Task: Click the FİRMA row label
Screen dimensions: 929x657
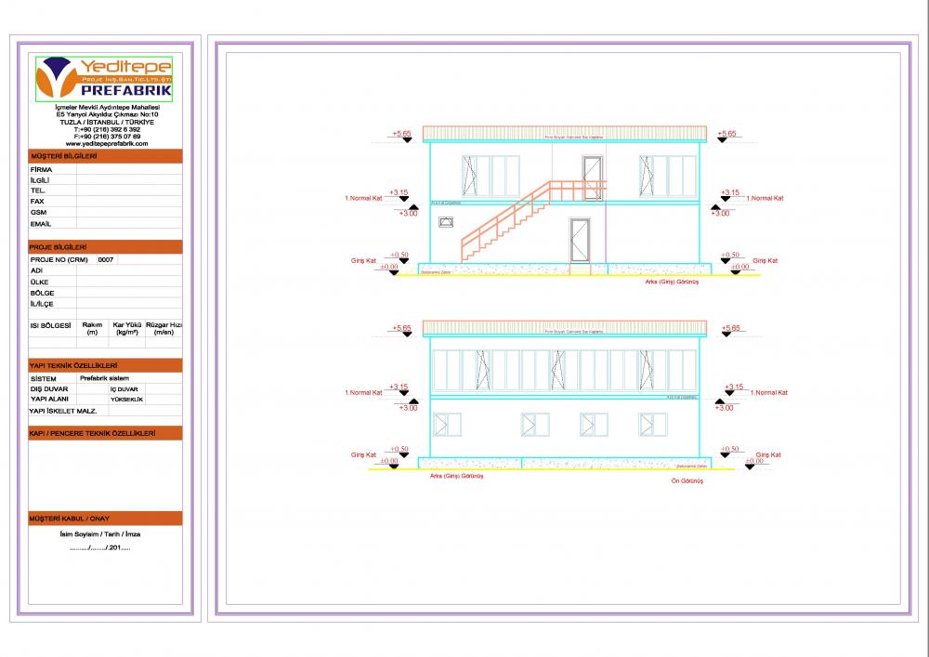Action: (41, 169)
